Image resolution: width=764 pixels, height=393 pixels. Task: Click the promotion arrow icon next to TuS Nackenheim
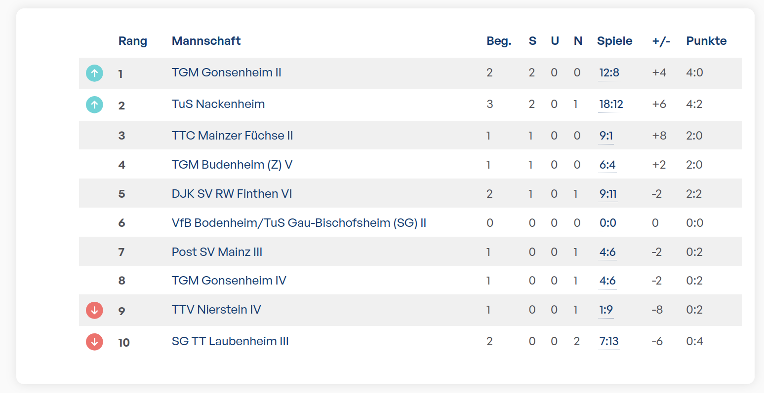94,105
